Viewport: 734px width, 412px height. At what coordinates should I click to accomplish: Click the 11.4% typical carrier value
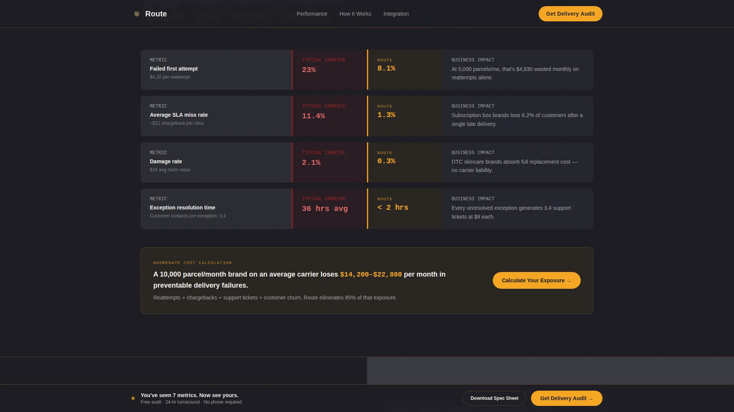(313, 116)
